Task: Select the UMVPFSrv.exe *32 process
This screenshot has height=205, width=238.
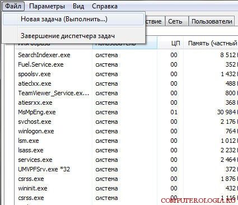Action: [x=44, y=169]
